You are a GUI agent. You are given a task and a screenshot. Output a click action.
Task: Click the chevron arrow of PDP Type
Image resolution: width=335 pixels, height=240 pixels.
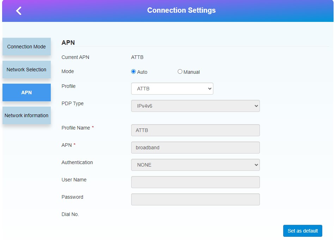[256, 106]
